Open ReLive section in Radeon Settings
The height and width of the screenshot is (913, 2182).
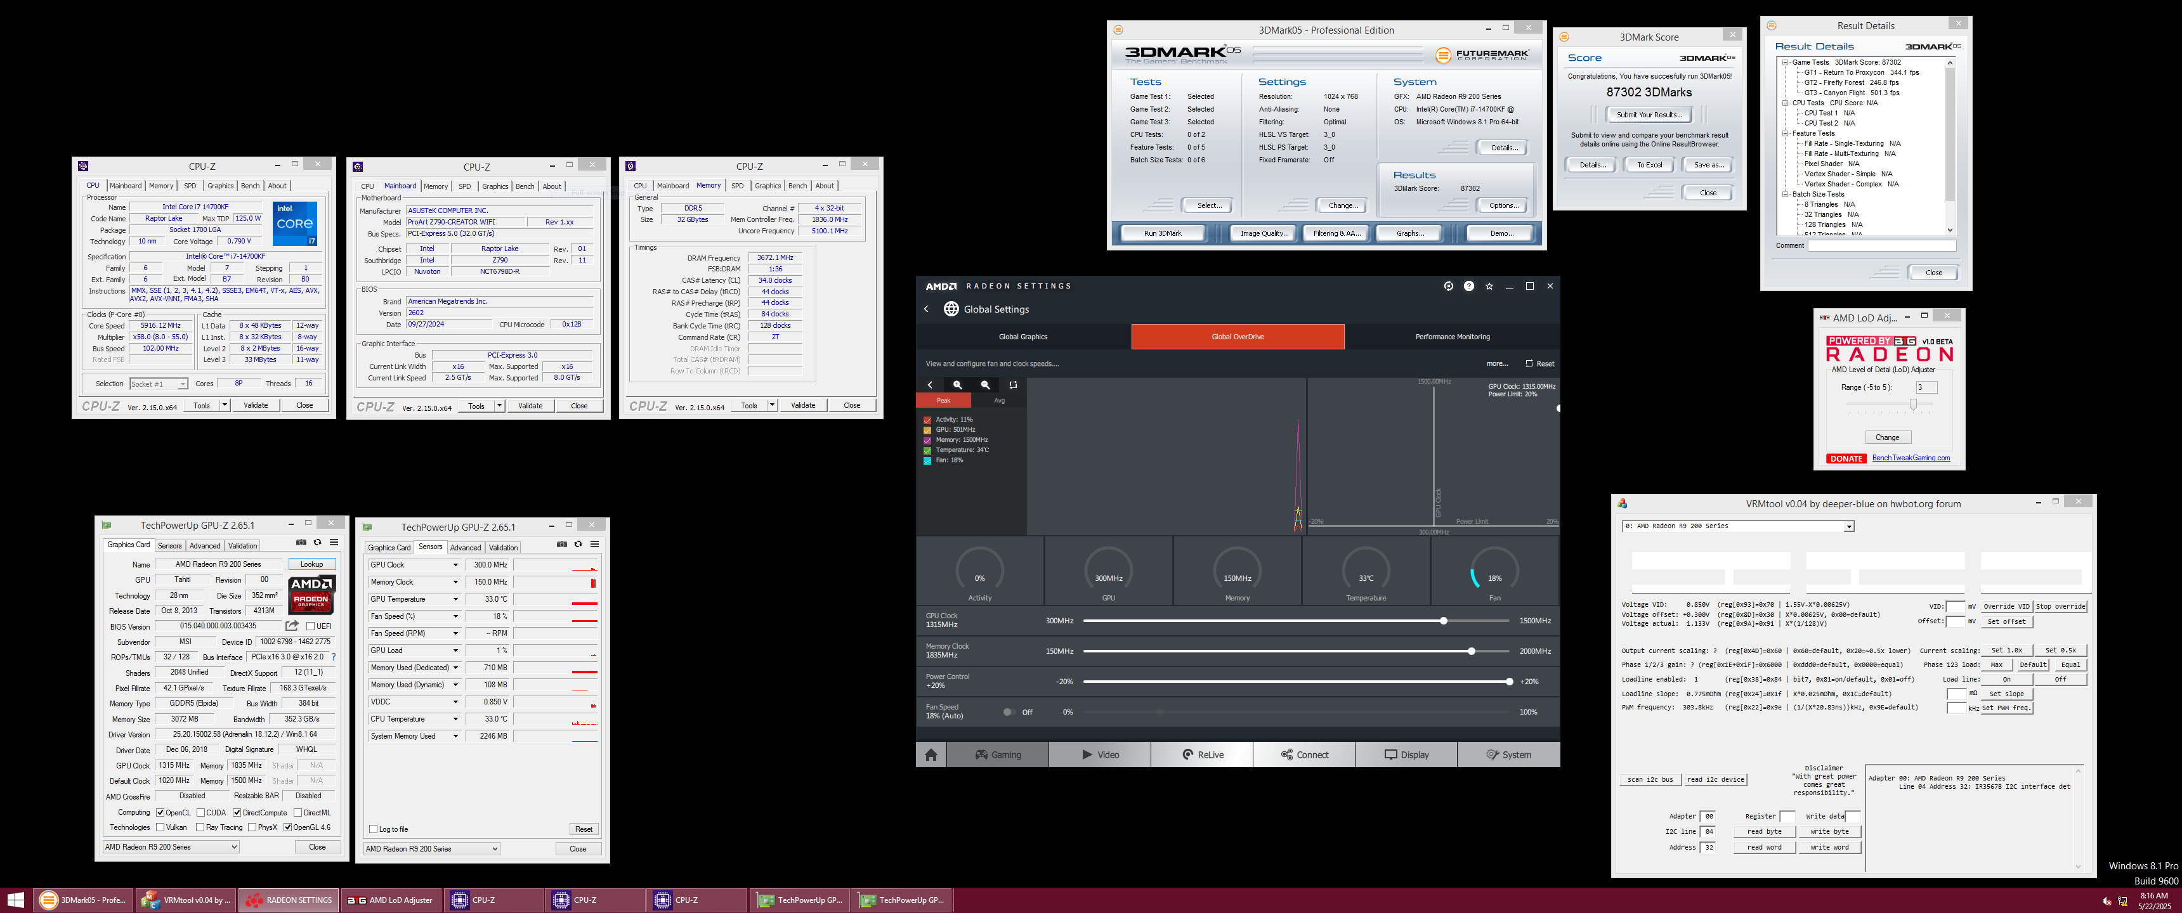(x=1202, y=754)
